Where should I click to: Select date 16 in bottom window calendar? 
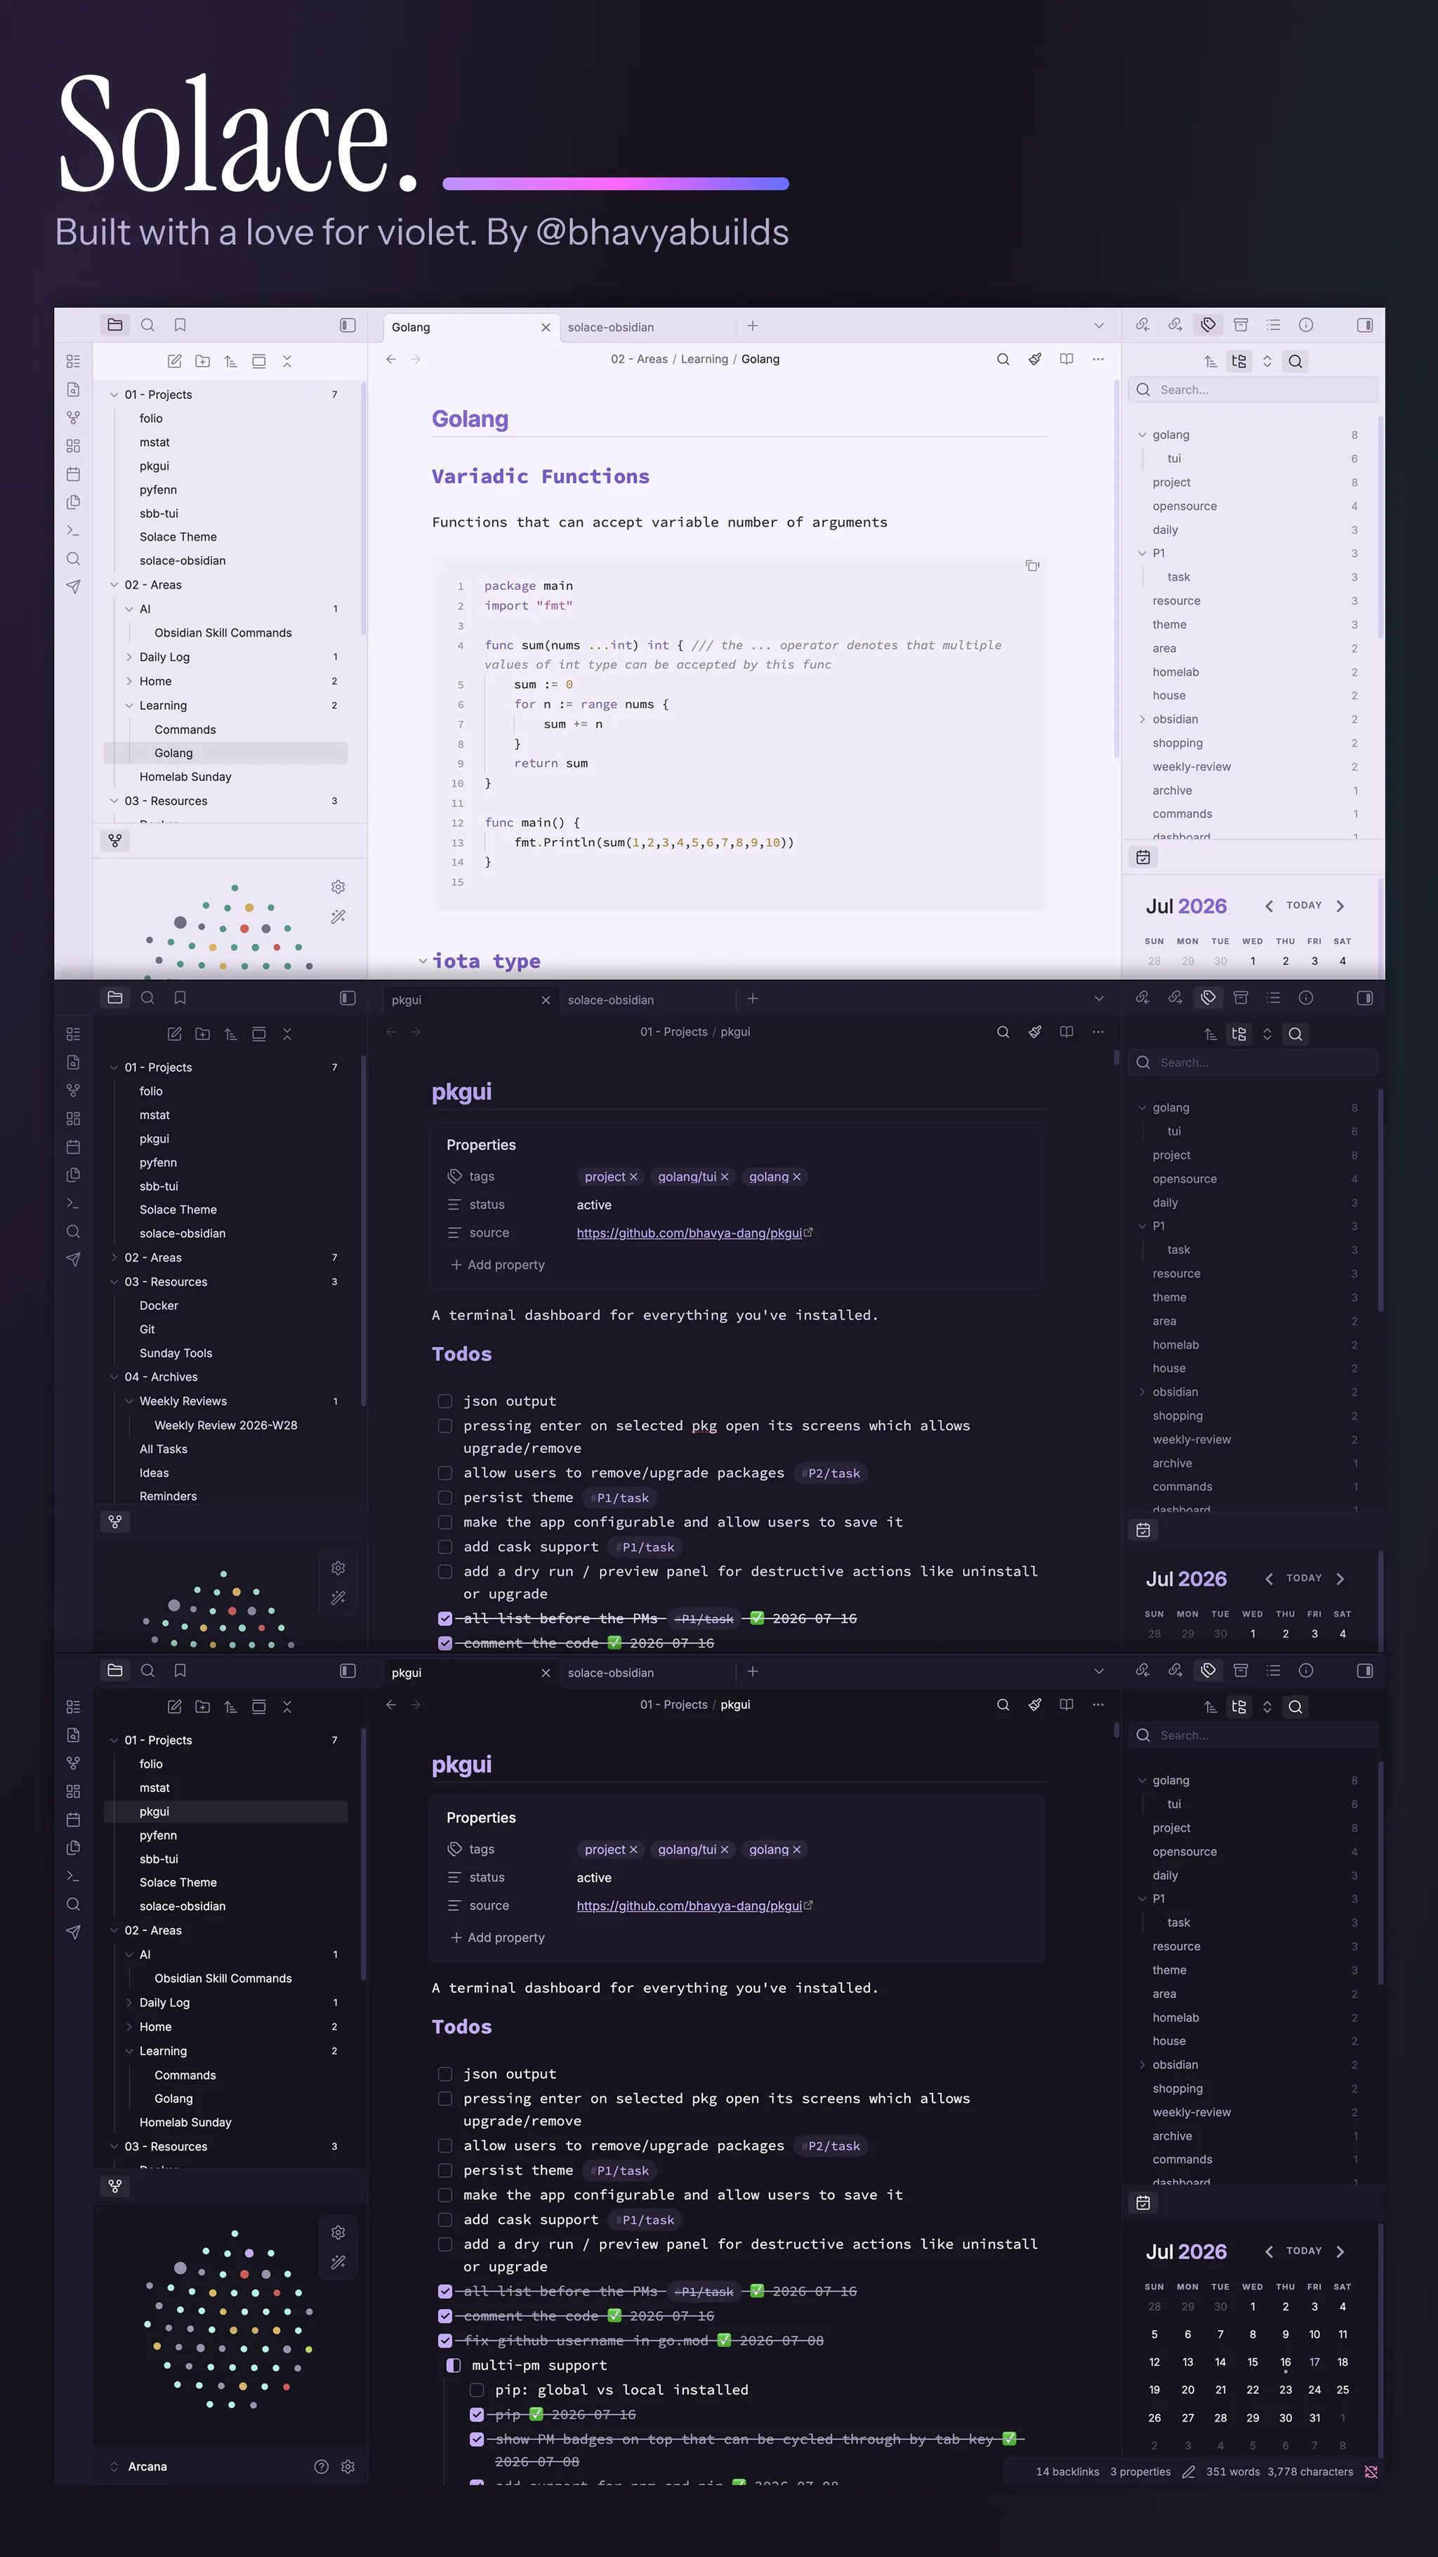[x=1285, y=2362]
